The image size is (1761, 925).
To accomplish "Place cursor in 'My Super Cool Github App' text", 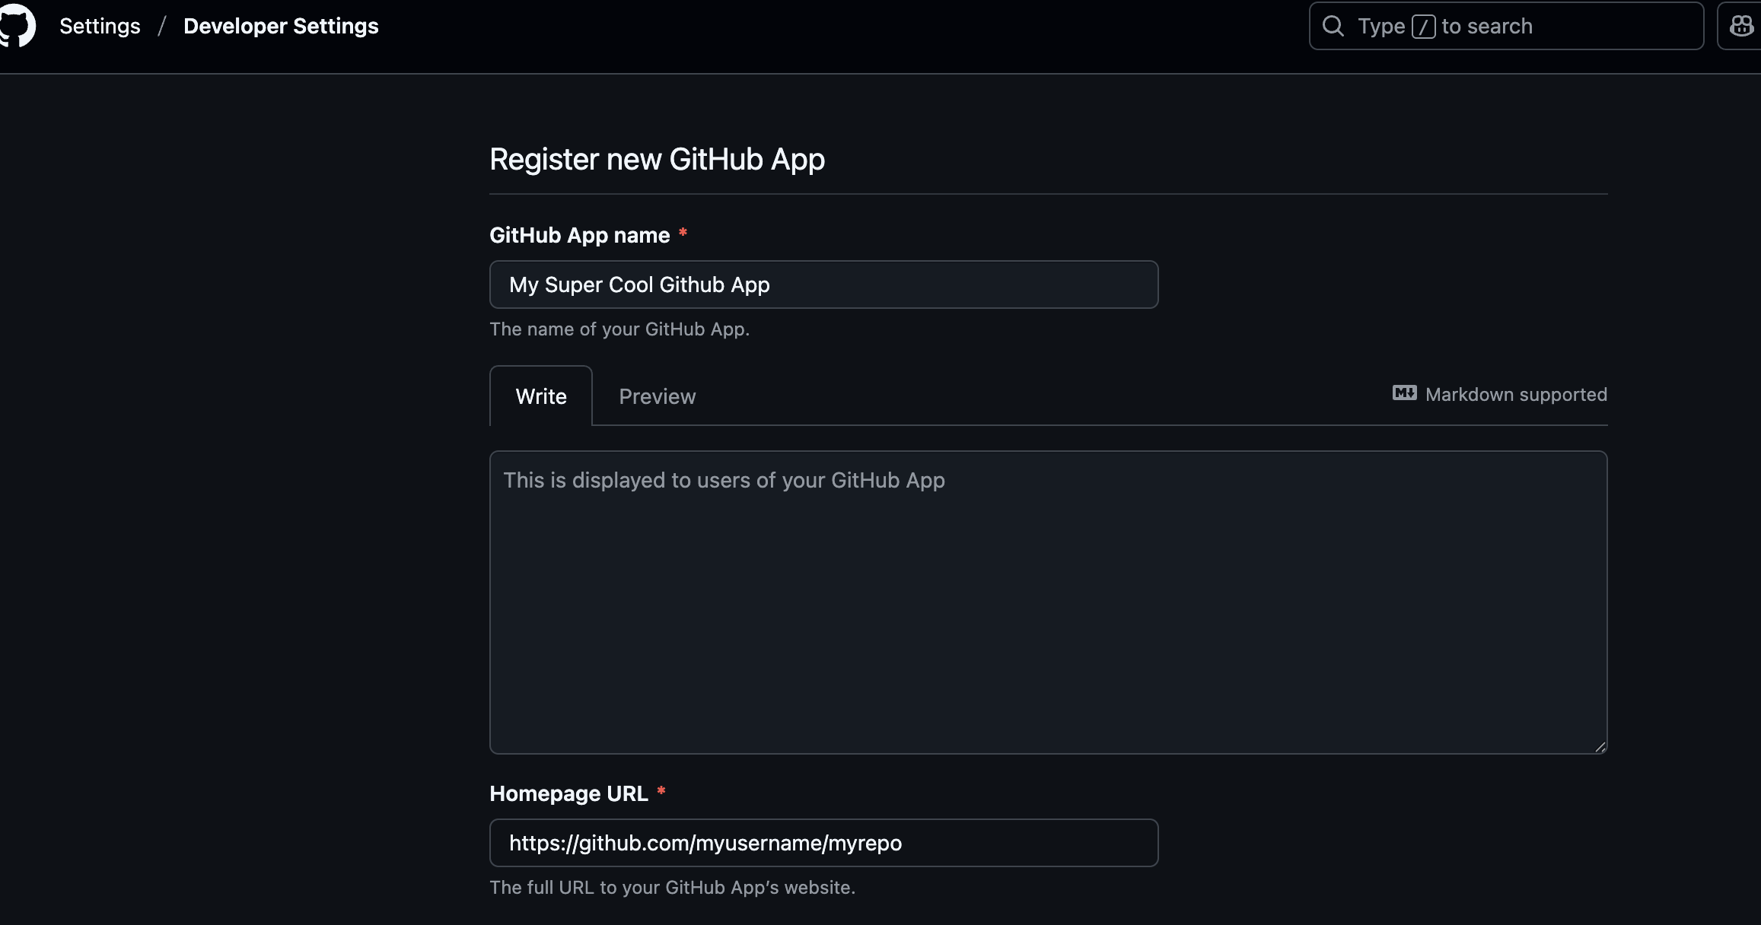I will click(638, 284).
